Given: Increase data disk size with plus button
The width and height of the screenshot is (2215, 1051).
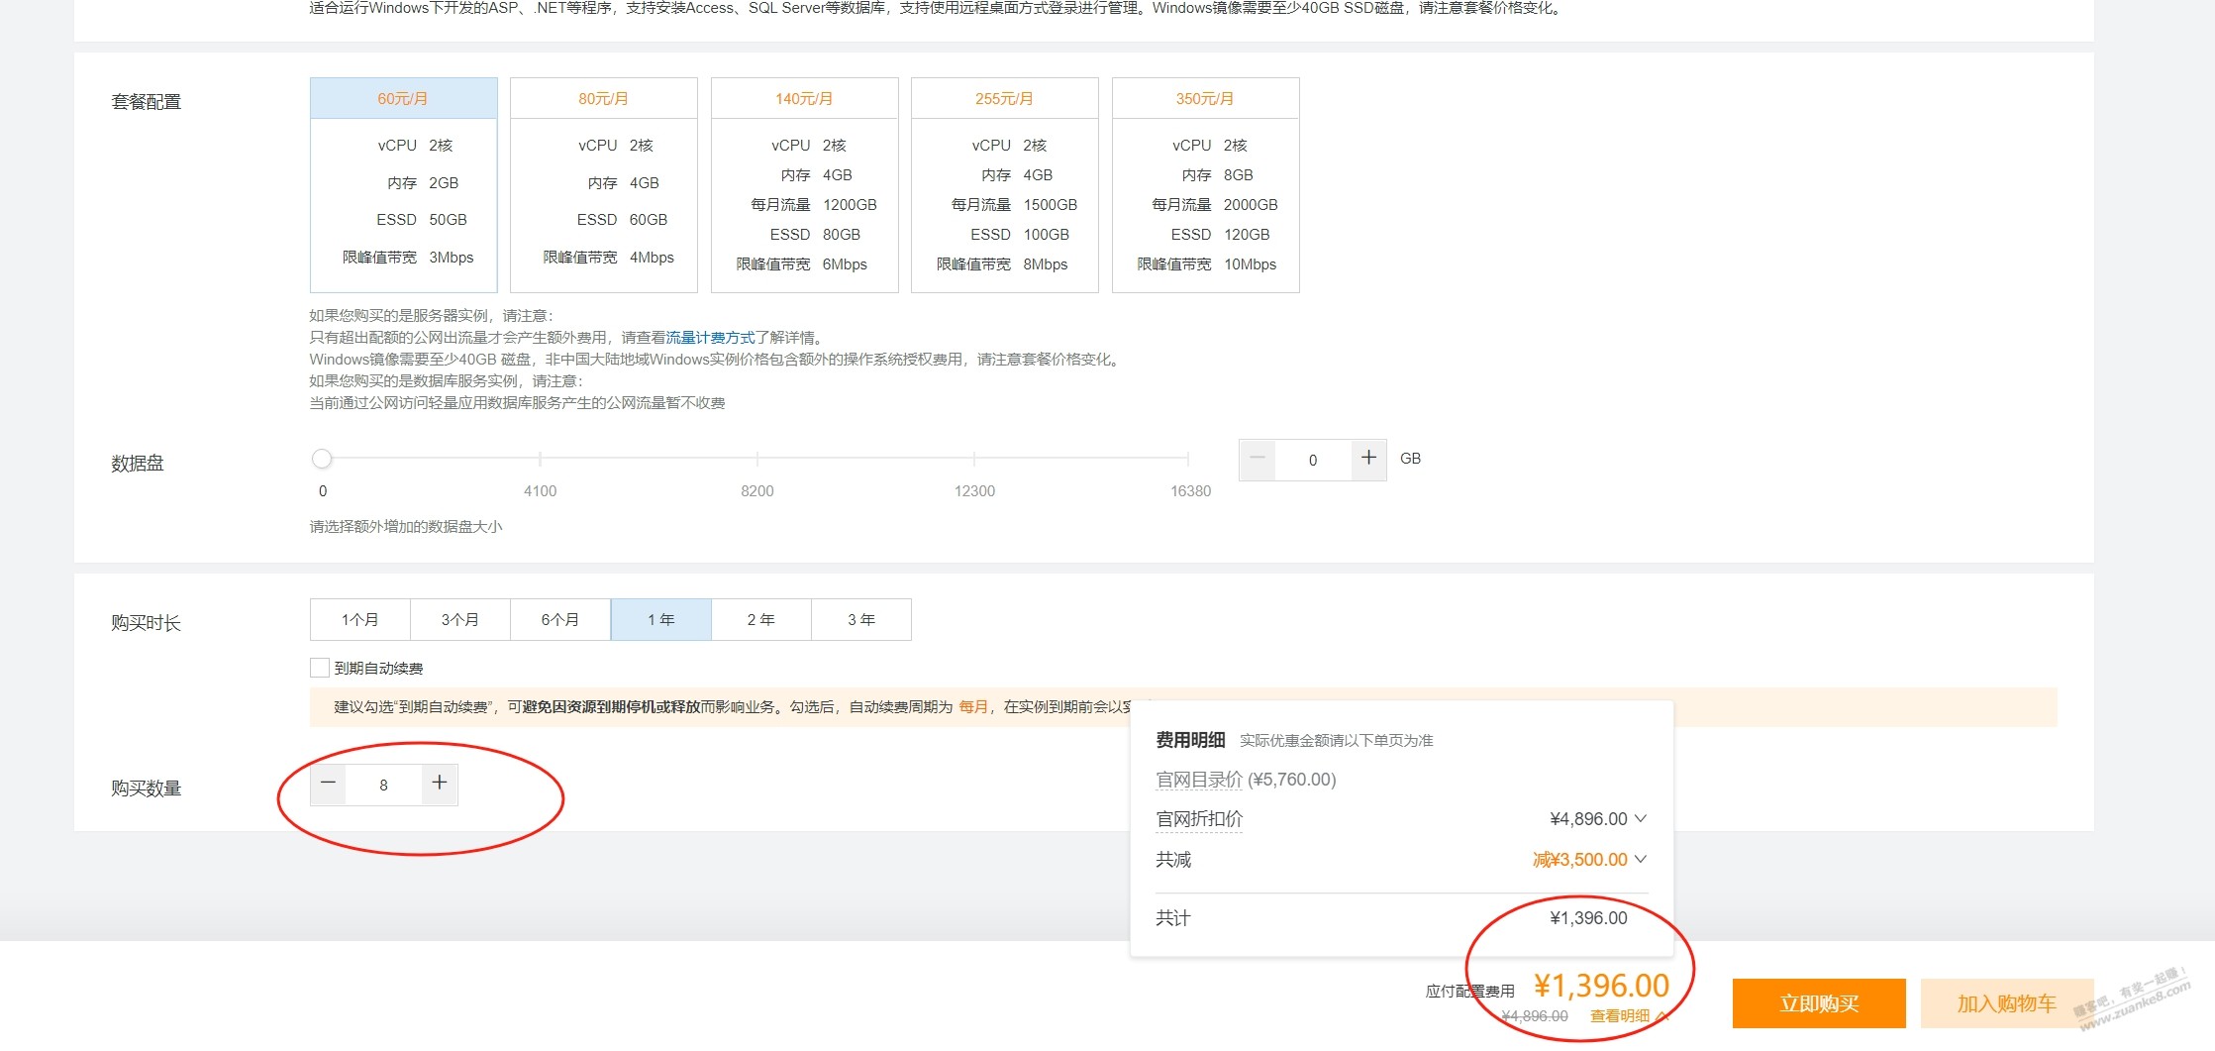Looking at the screenshot, I should (1368, 459).
